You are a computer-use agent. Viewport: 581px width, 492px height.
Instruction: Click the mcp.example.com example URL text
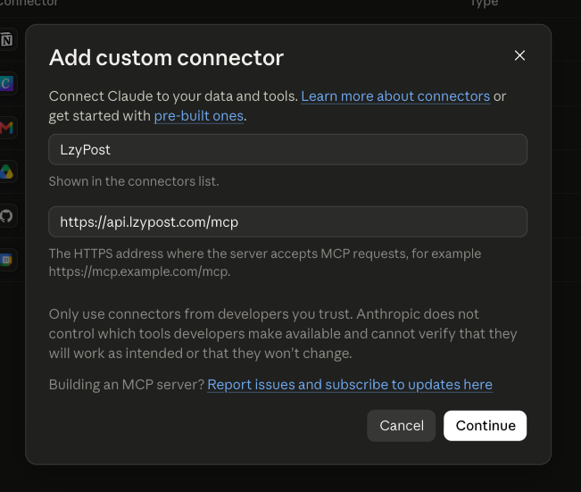[x=139, y=271]
